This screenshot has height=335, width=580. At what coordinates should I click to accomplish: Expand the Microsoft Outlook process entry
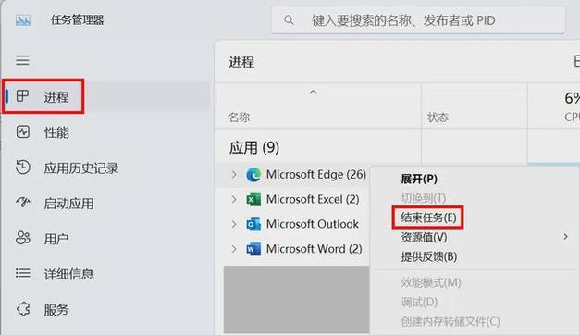(233, 224)
